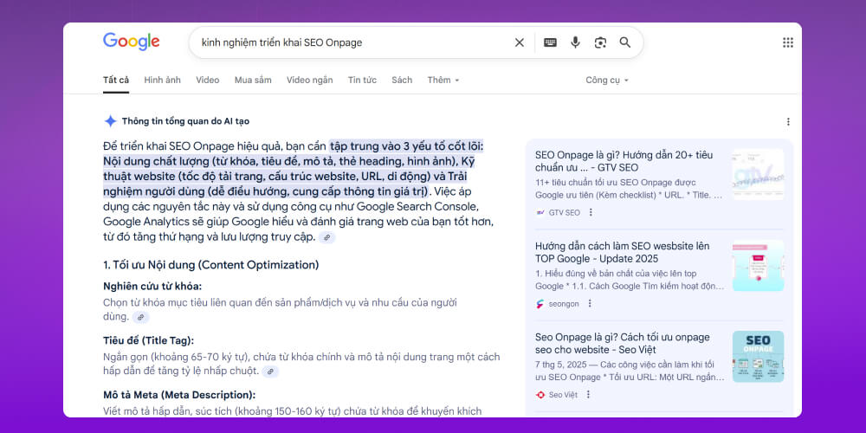
Task: Open source link chip after 'lưu lượng truy cập'
Action: tap(327, 237)
